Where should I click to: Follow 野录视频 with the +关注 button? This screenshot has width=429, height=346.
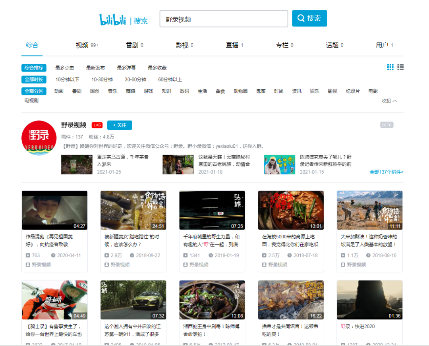(x=120, y=125)
